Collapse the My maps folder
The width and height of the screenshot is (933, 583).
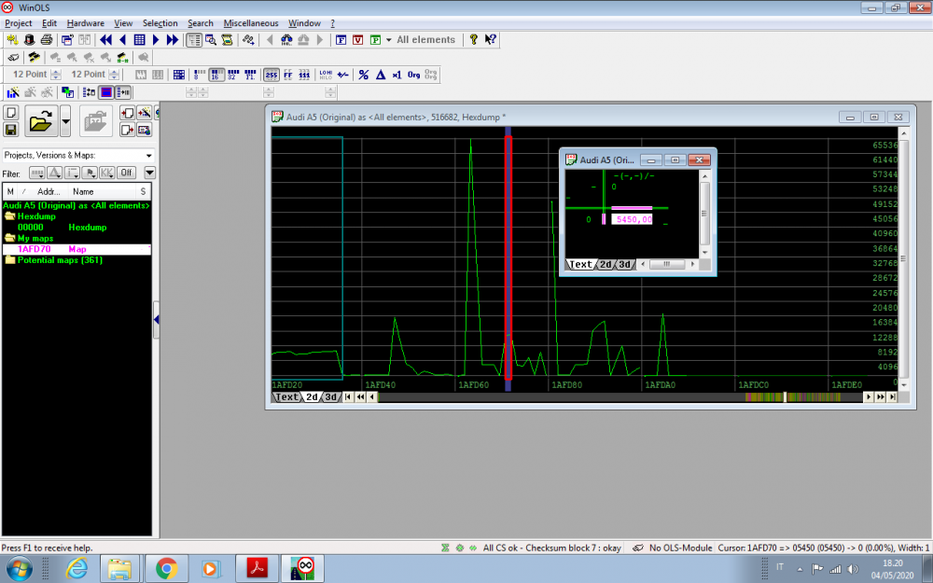pyautogui.click(x=10, y=238)
